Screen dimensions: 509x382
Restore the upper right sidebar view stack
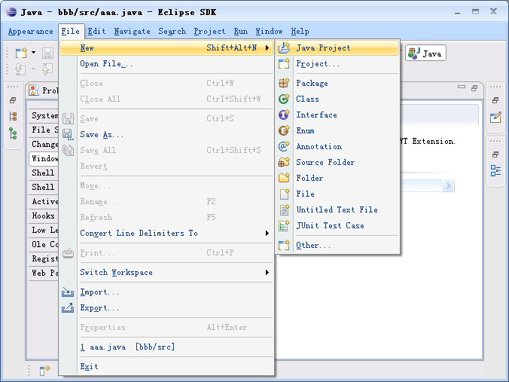pyautogui.click(x=495, y=100)
